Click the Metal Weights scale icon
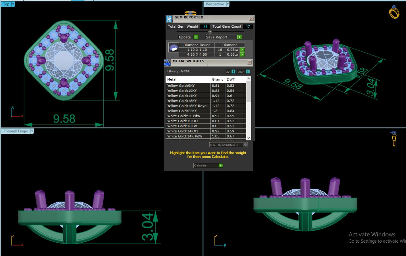 [x=167, y=63]
